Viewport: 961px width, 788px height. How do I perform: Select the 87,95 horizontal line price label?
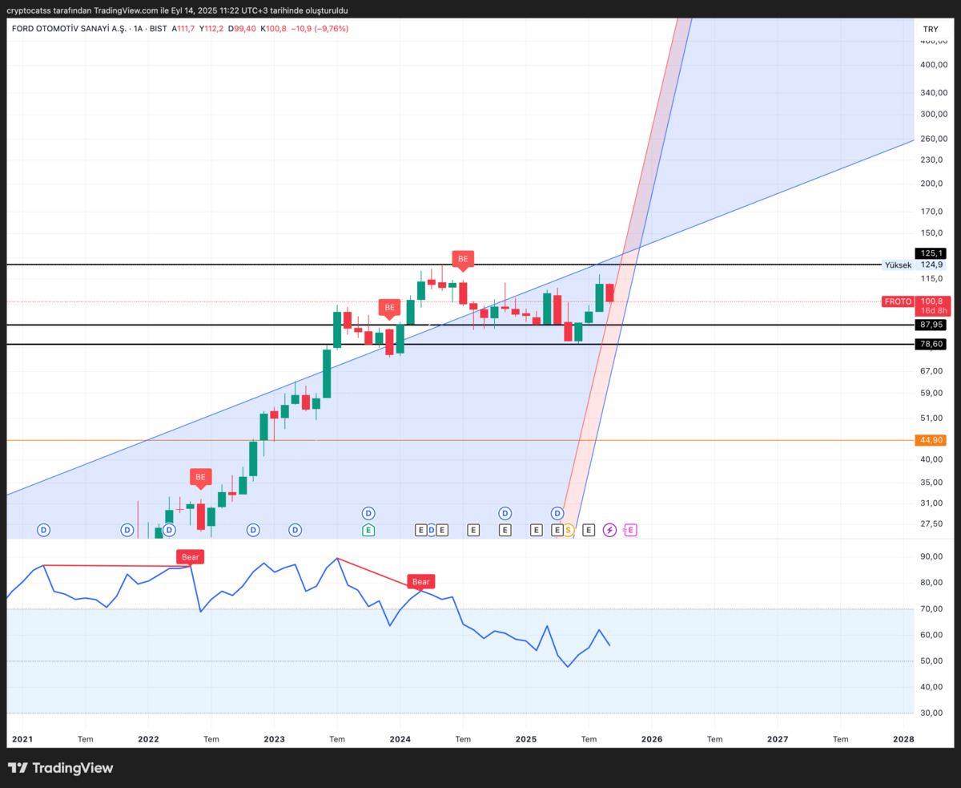[931, 325]
